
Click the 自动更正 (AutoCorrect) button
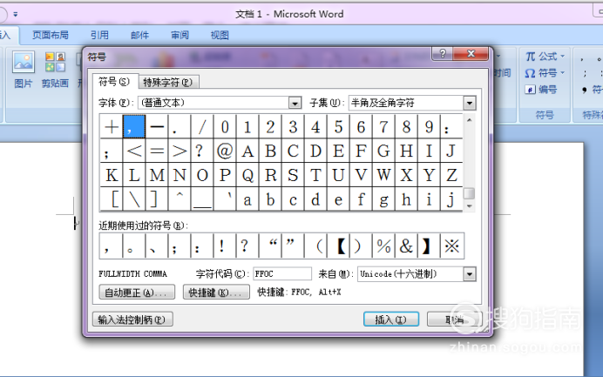[x=133, y=293]
